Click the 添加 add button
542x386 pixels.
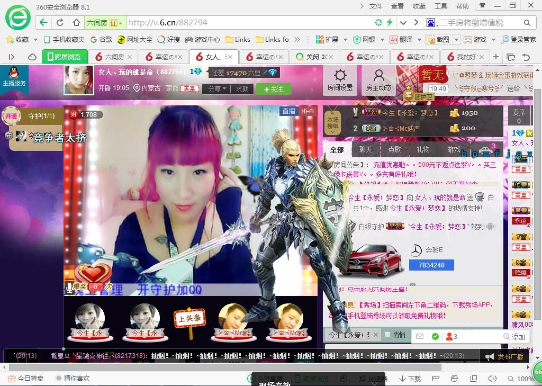(x=514, y=337)
